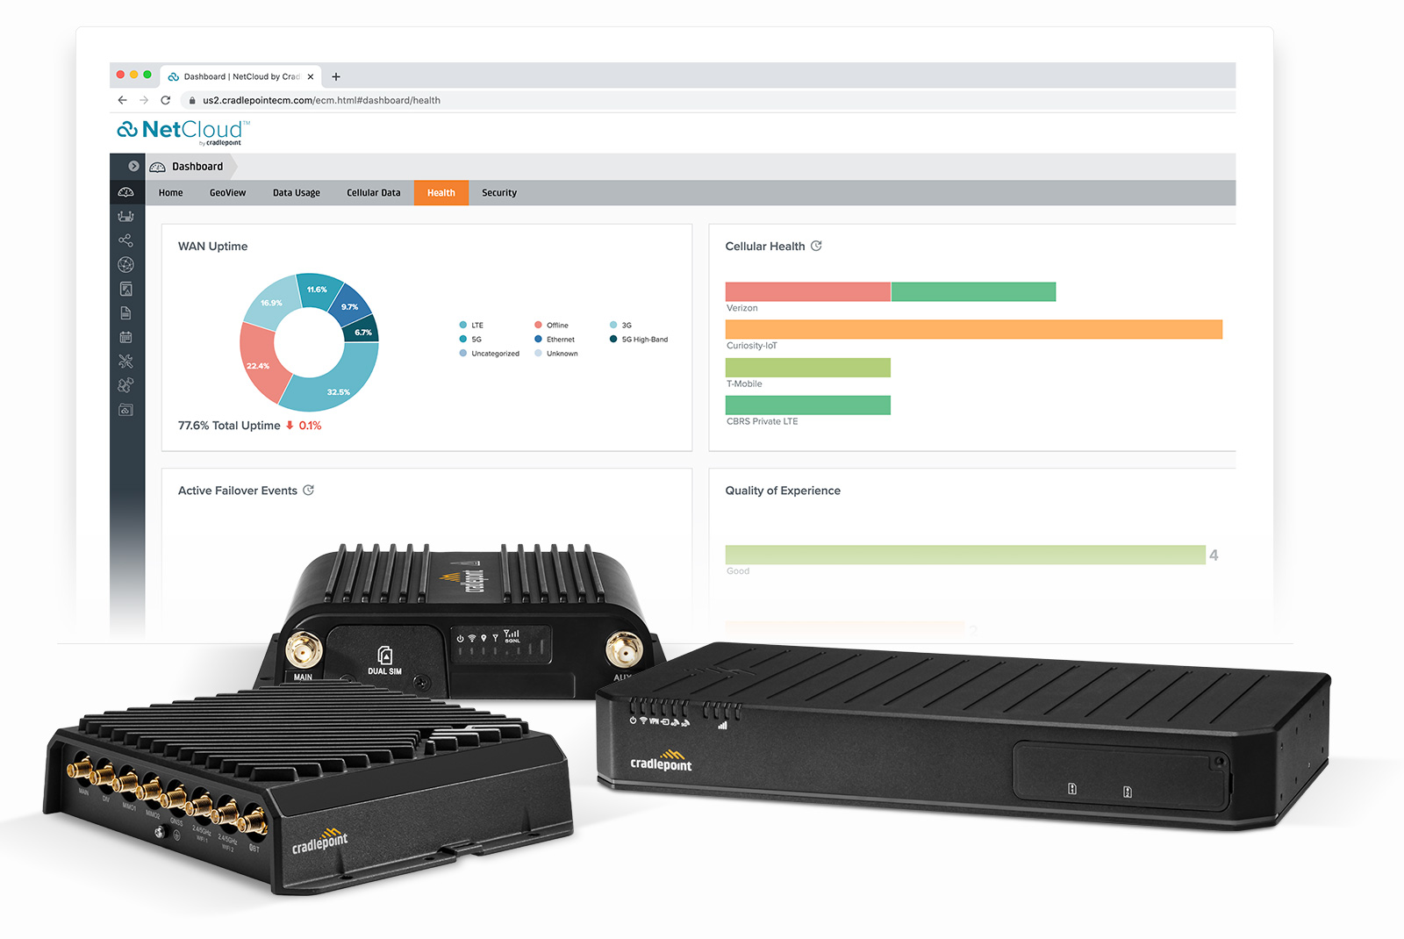Open the Cellular Data tab
The width and height of the screenshot is (1404, 939).
coord(374,192)
